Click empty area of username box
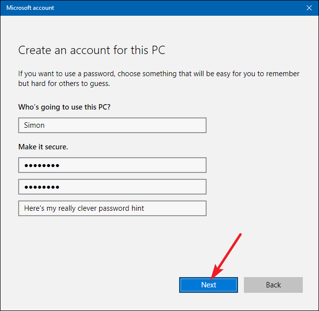The image size is (319, 311). (126, 125)
